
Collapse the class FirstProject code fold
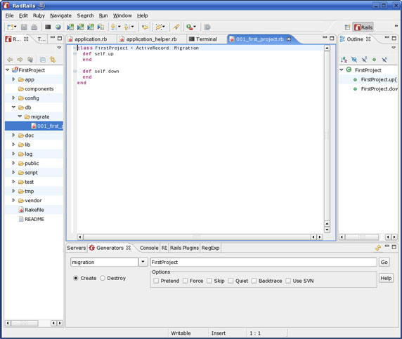point(74,48)
